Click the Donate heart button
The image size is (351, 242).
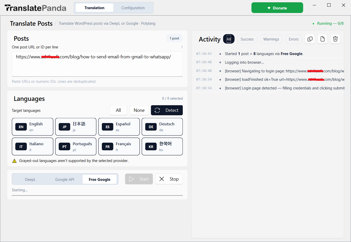277,8
